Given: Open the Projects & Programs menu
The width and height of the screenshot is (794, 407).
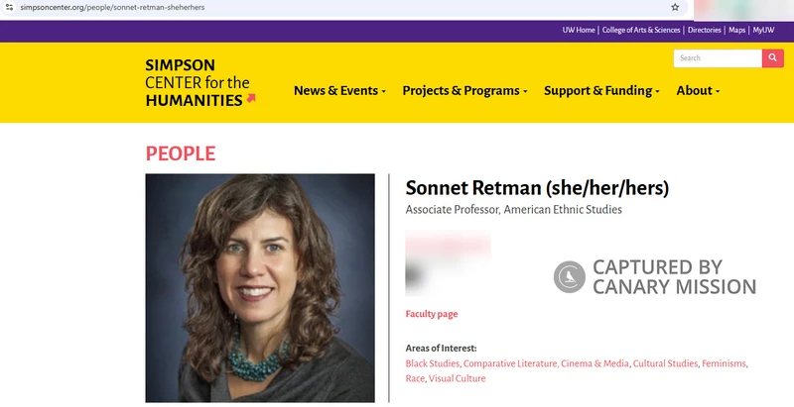Looking at the screenshot, I should click(464, 90).
